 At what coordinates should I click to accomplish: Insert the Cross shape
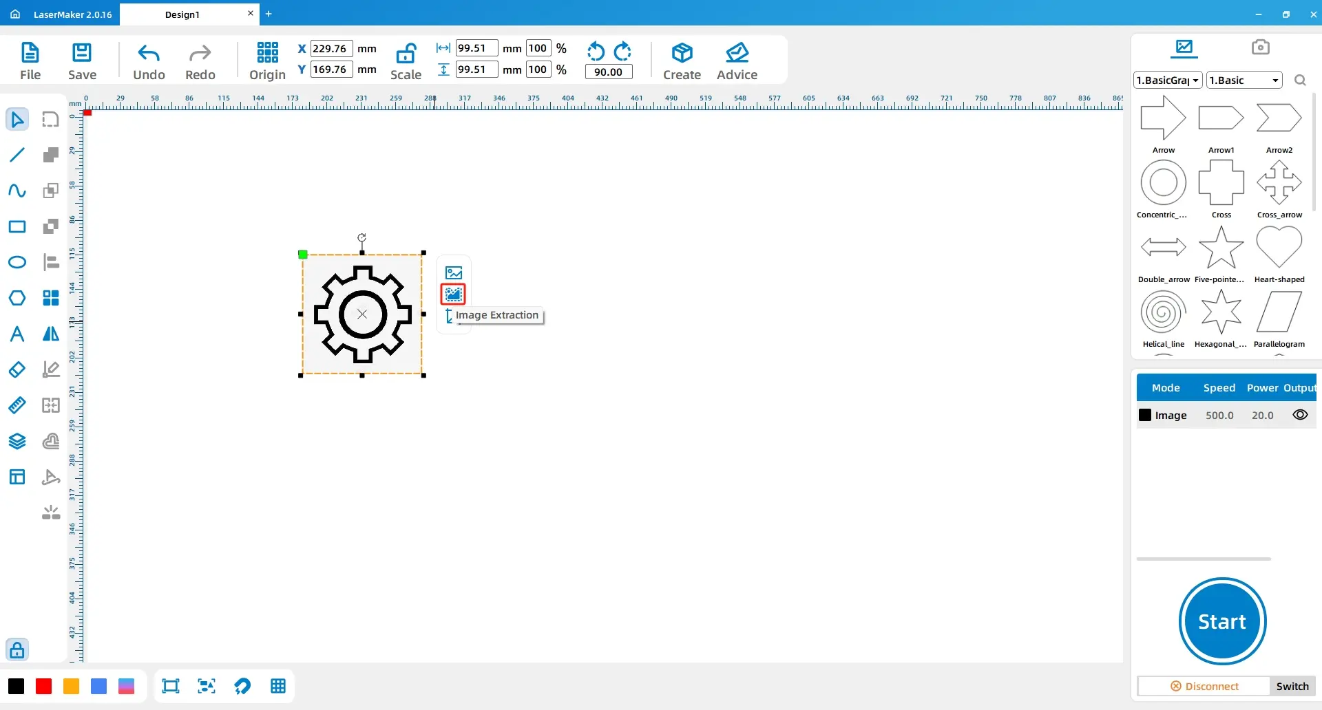(x=1221, y=189)
